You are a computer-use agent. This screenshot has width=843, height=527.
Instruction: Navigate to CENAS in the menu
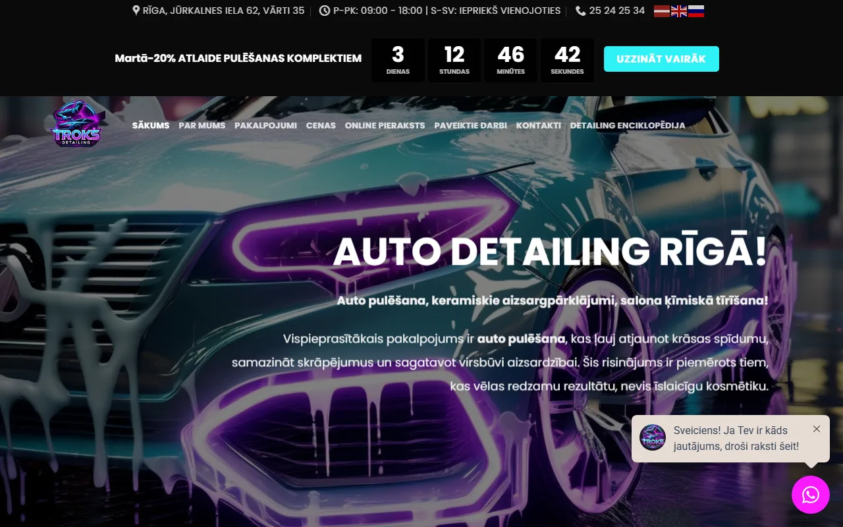click(x=321, y=125)
